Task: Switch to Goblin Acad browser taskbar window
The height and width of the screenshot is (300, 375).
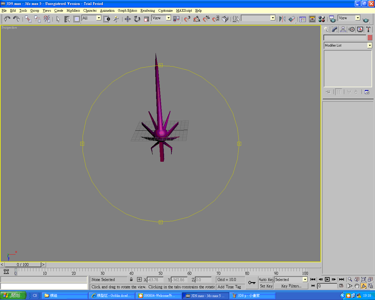Action: 112,296
